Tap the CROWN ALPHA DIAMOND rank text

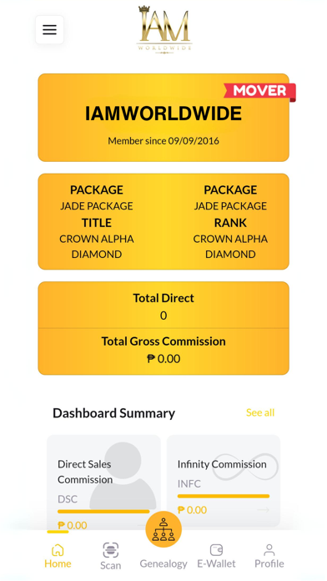pos(230,247)
